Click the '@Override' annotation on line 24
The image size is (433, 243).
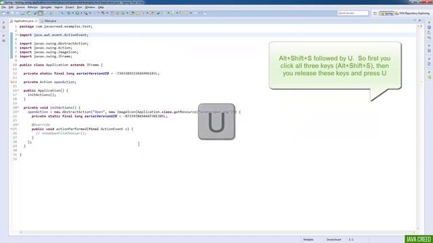pos(41,124)
